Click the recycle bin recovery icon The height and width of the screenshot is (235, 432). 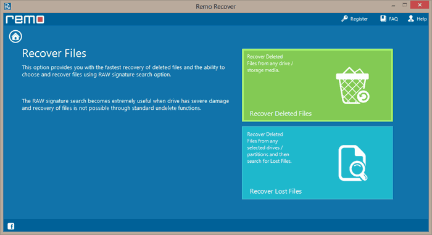point(352,85)
